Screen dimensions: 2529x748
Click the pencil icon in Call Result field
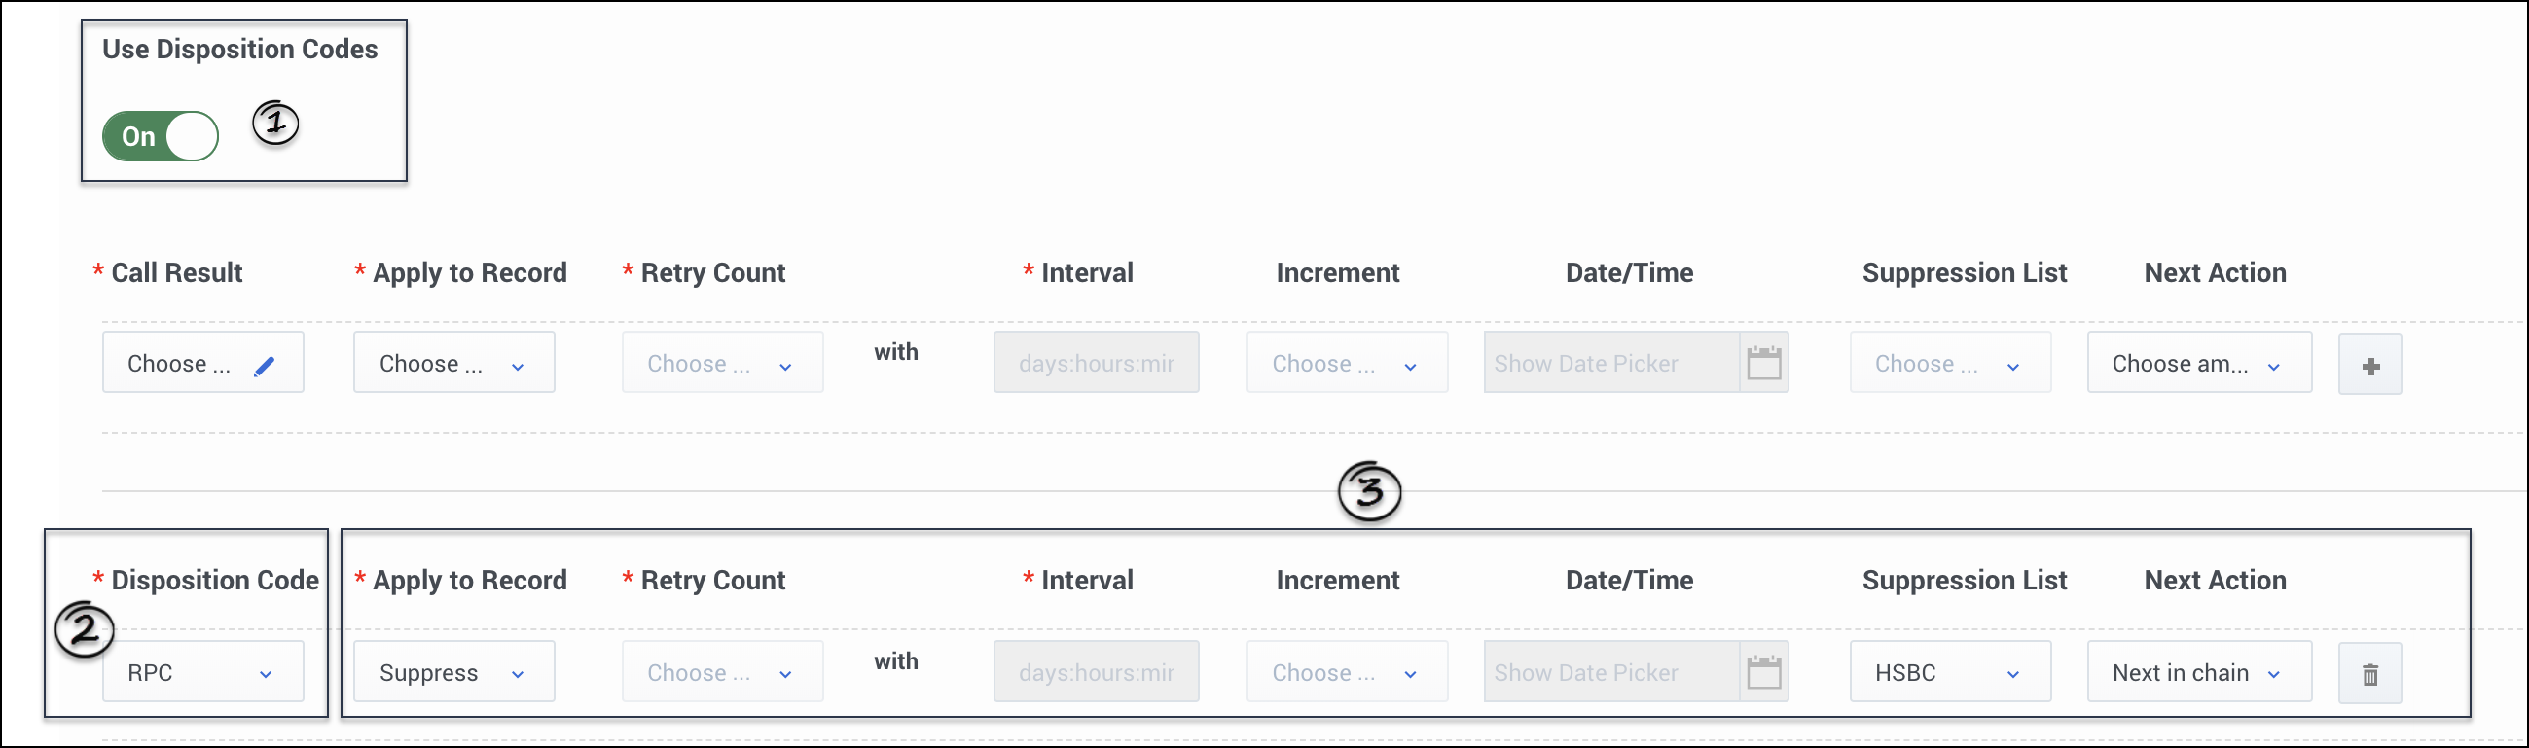point(264,365)
